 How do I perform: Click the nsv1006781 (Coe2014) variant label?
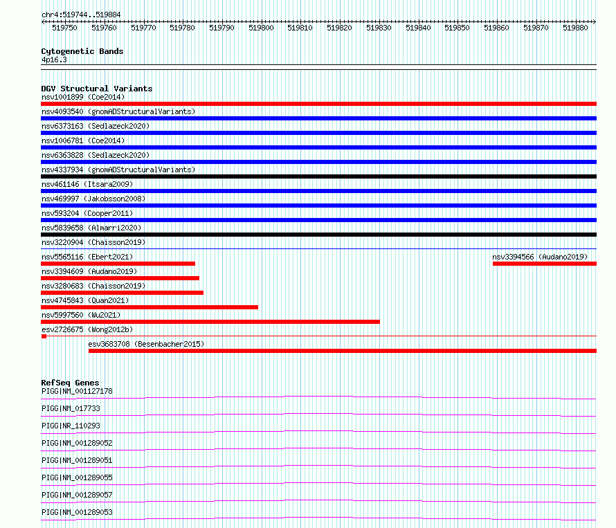(x=83, y=140)
